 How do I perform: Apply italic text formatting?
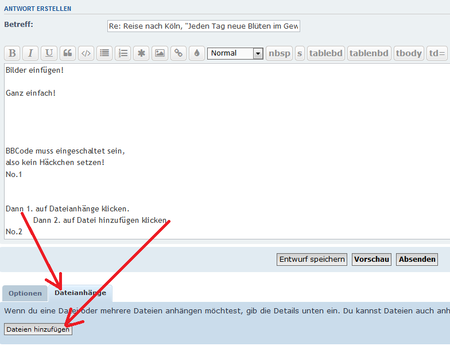pos(30,53)
